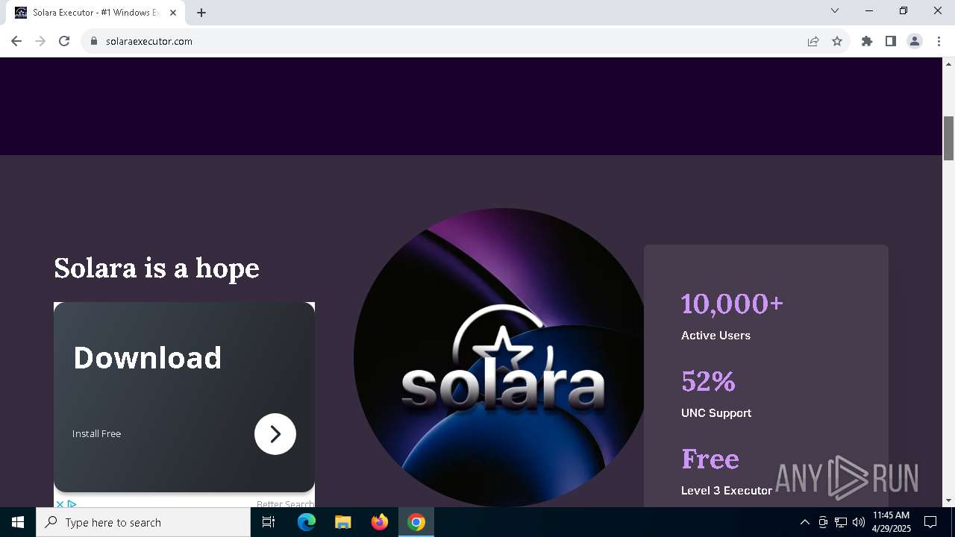Image resolution: width=955 pixels, height=537 pixels.
Task: Switch to Chrome taskbar icon
Action: 416,522
